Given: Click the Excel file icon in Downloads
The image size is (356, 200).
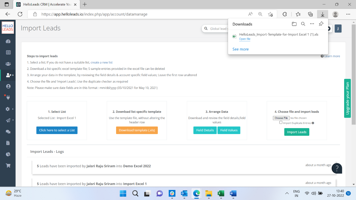Looking at the screenshot, I should point(234,36).
